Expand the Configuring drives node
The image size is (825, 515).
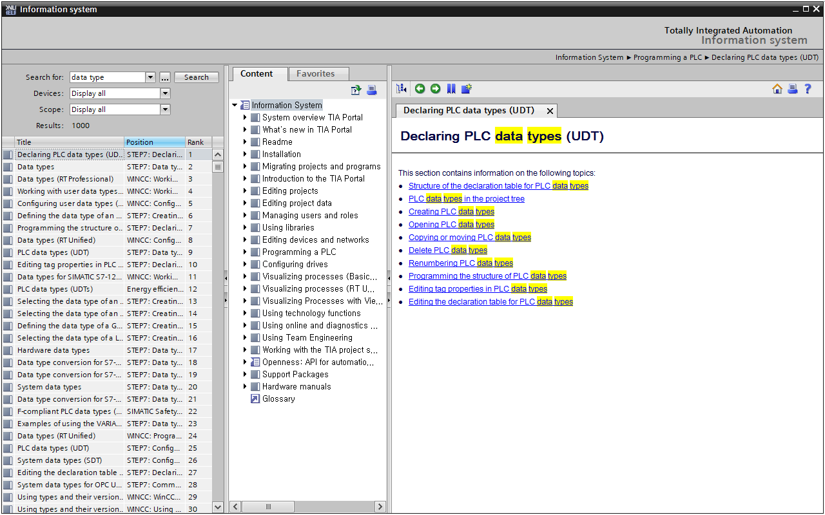point(245,264)
